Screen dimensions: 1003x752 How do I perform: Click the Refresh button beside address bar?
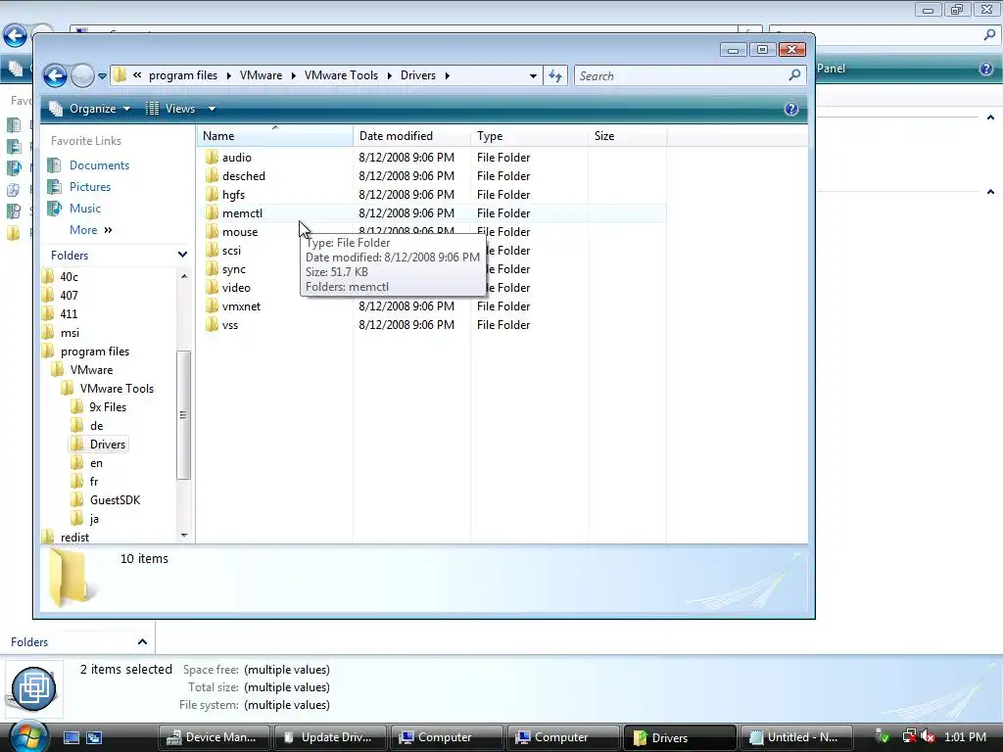click(x=555, y=76)
